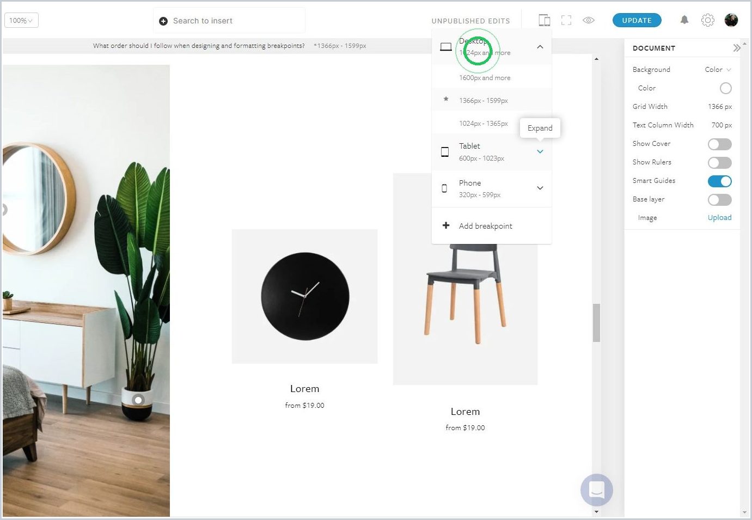
Task: Expand the Phone breakpoint group
Action: tap(540, 188)
